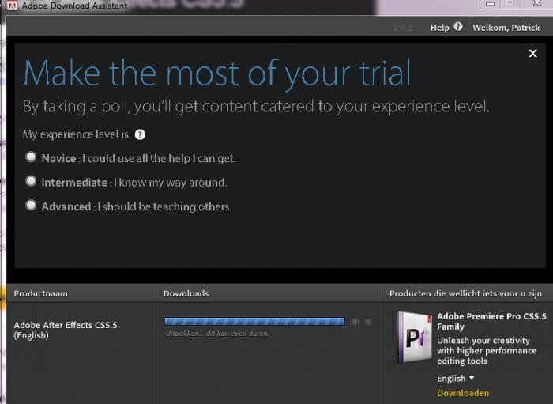Click the download progress bar
Image resolution: width=553 pixels, height=404 pixels.
click(x=254, y=322)
